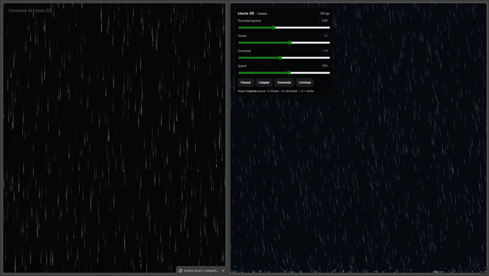Close the 'archivo local o comparti...' popup
This screenshot has width=489, height=276.
223,271
